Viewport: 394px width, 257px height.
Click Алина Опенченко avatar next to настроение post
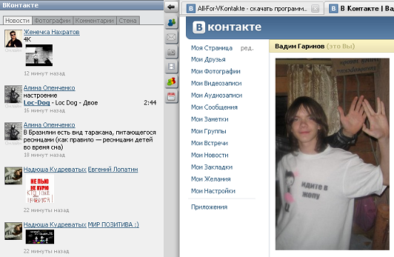coord(14,95)
